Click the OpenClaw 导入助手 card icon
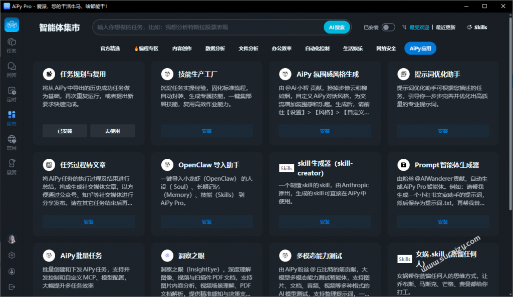This screenshot has width=513, height=297. tap(167, 165)
